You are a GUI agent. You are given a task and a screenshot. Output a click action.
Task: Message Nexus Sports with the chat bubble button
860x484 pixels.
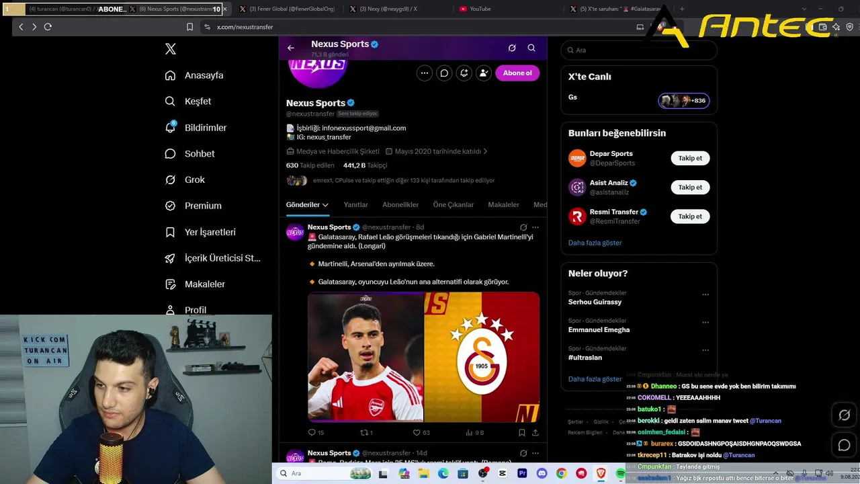(444, 73)
